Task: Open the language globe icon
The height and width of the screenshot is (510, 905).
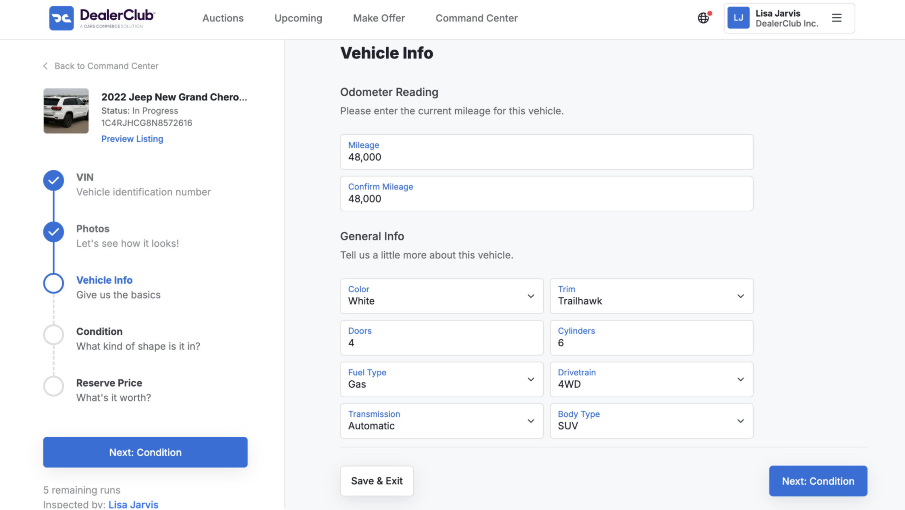Action: click(x=703, y=18)
